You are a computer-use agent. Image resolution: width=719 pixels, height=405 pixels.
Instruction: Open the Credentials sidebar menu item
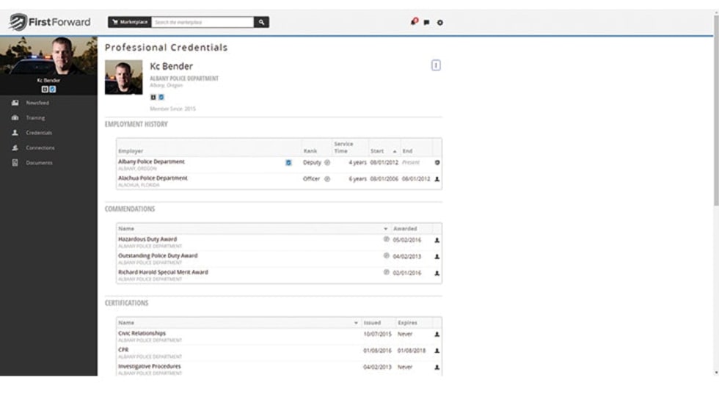tap(38, 133)
